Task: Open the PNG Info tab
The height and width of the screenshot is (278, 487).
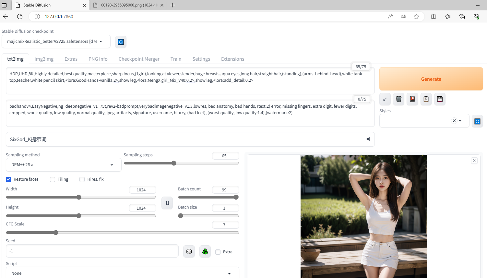Action: [x=98, y=59]
